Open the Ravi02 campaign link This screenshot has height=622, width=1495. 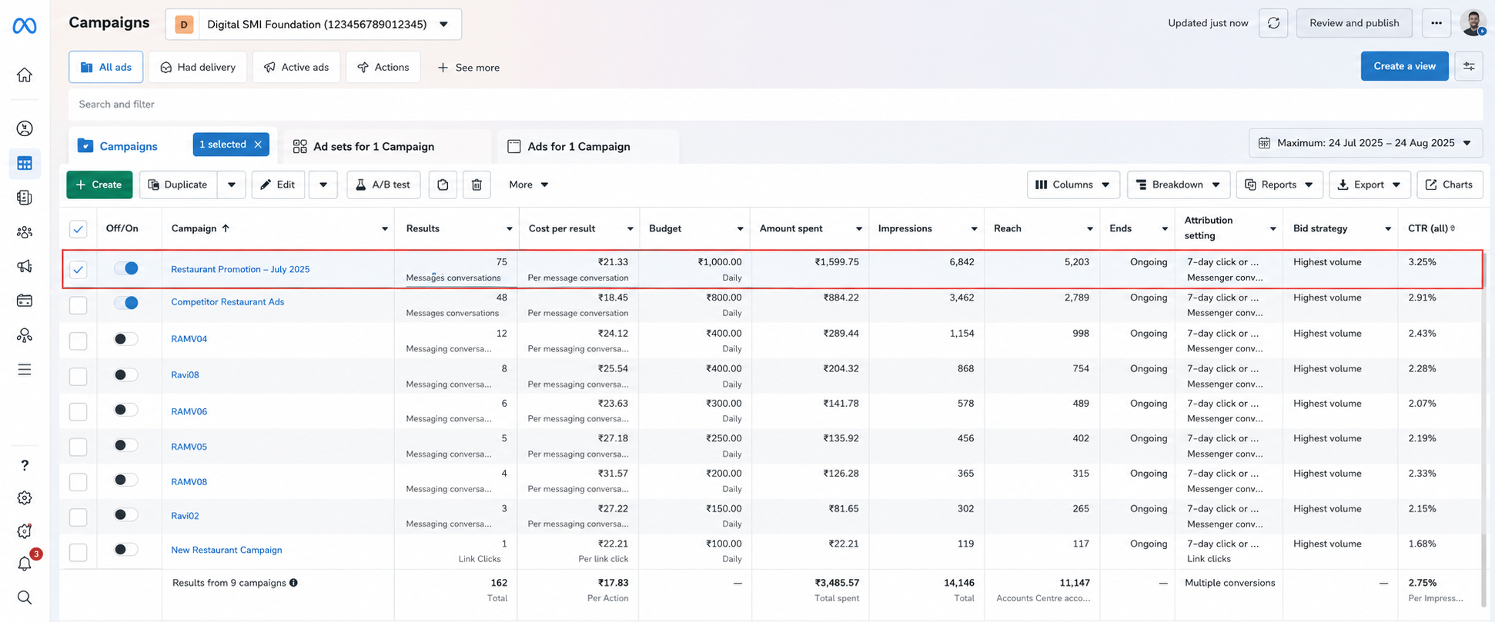[x=185, y=516]
